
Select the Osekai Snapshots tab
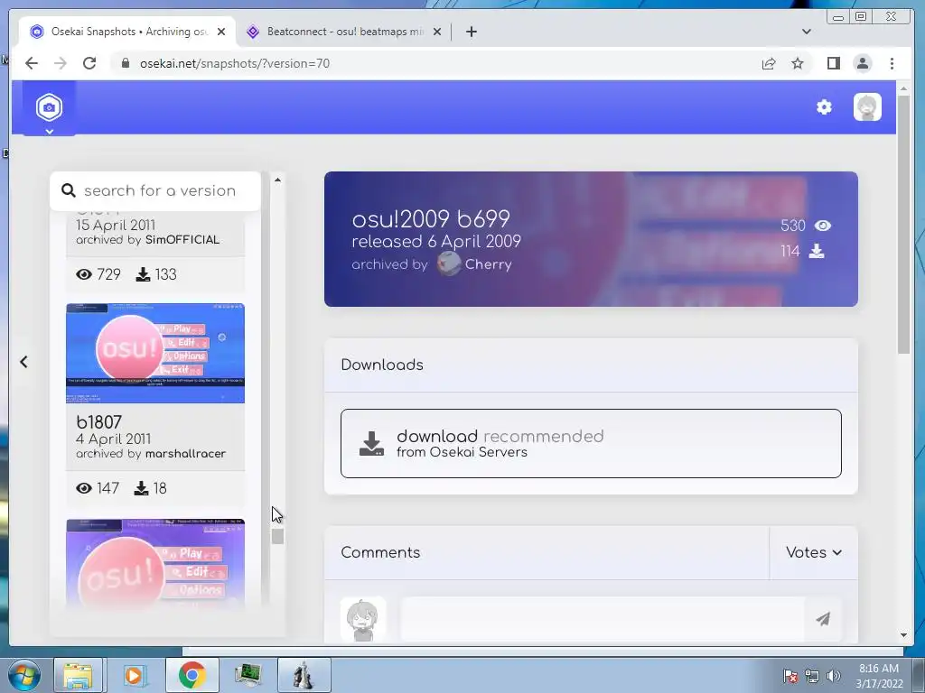[x=128, y=32]
